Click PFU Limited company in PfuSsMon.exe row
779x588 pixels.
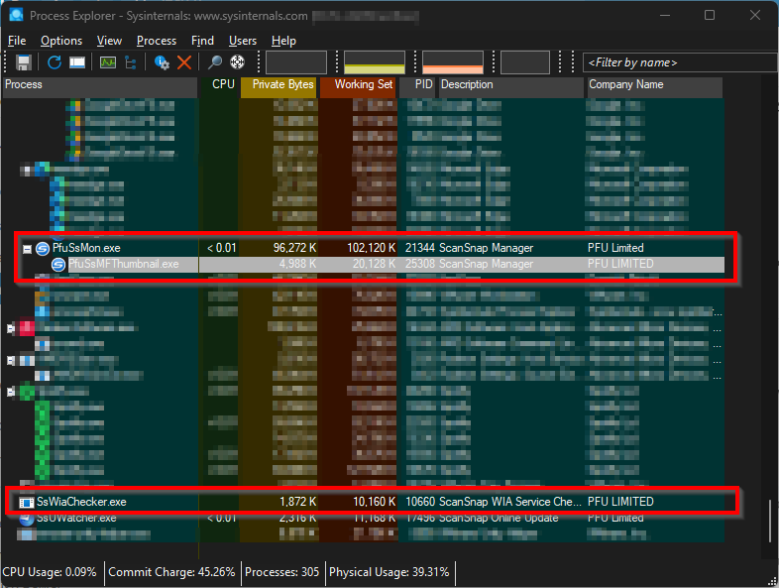point(615,248)
